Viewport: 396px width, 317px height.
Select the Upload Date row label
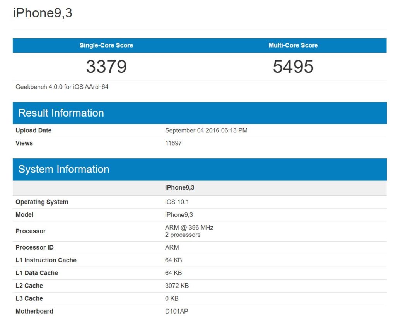click(x=33, y=130)
